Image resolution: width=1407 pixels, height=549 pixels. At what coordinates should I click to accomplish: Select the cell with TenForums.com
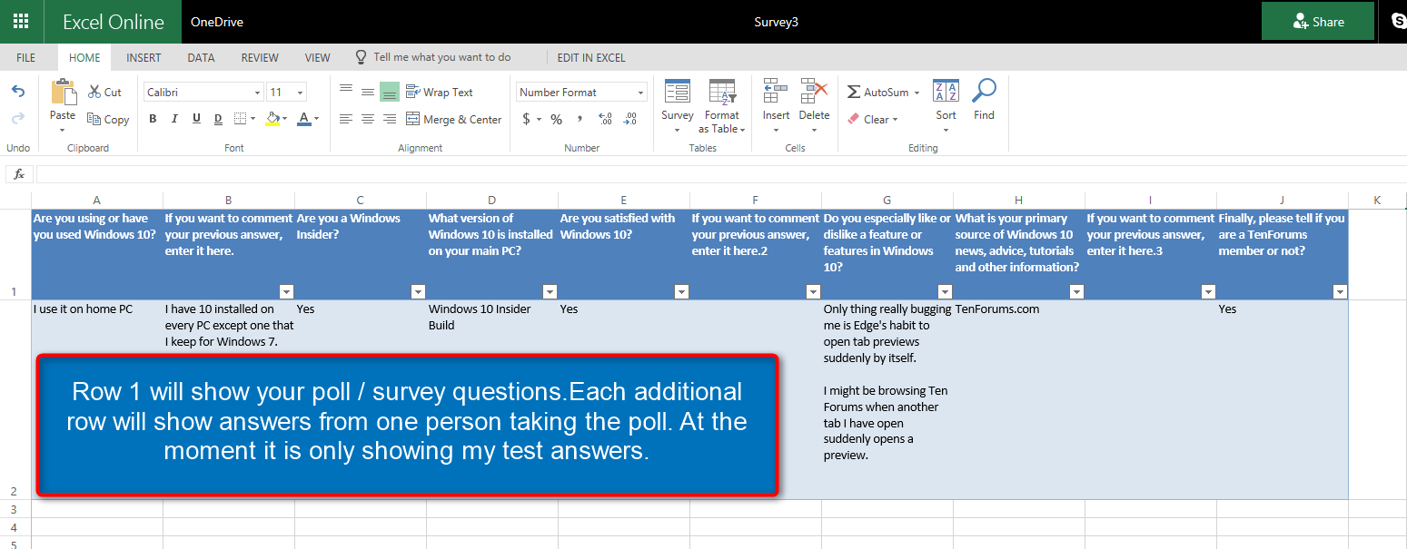tap(1019, 399)
